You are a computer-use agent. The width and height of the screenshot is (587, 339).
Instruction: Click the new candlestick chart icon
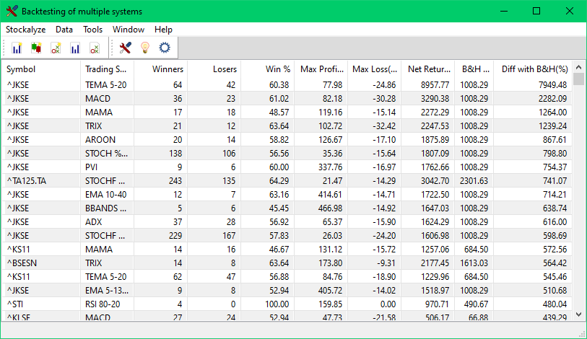tap(36, 48)
